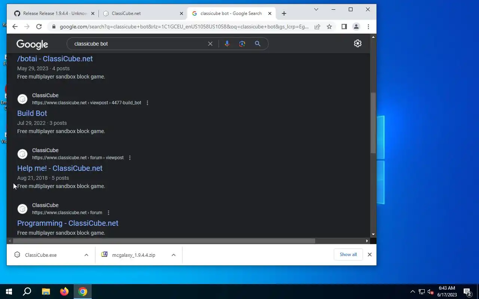Click the page scroll down arrow

click(x=373, y=234)
